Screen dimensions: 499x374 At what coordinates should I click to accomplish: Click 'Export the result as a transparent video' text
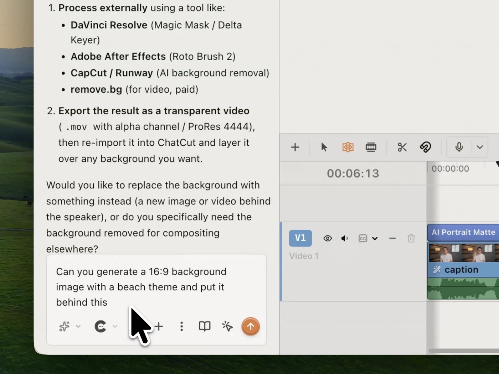point(154,111)
